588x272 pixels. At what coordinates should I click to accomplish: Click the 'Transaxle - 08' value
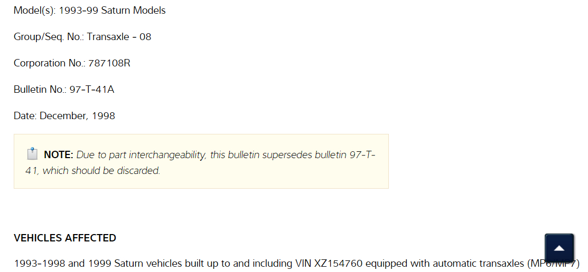coord(119,37)
